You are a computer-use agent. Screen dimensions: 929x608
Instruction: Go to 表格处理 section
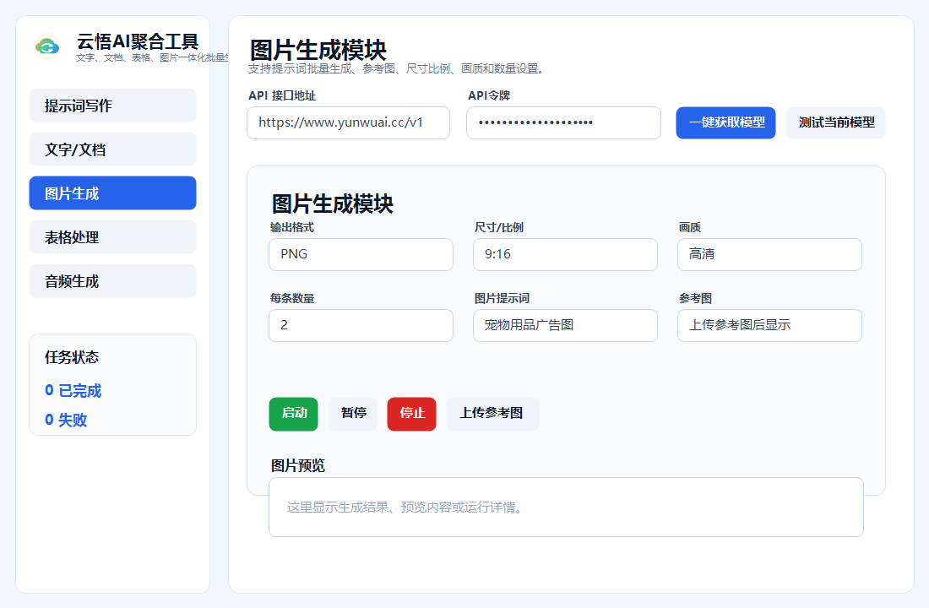(112, 237)
